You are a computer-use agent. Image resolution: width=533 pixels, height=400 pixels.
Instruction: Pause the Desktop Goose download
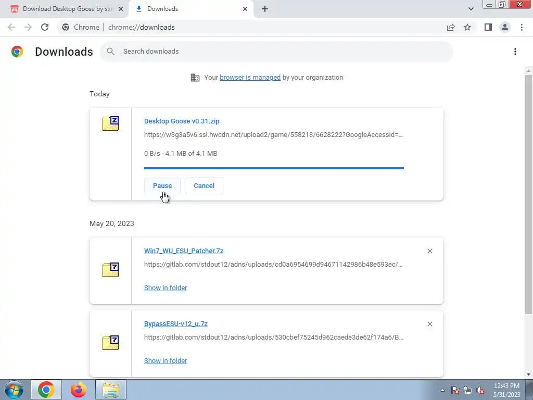click(x=162, y=186)
